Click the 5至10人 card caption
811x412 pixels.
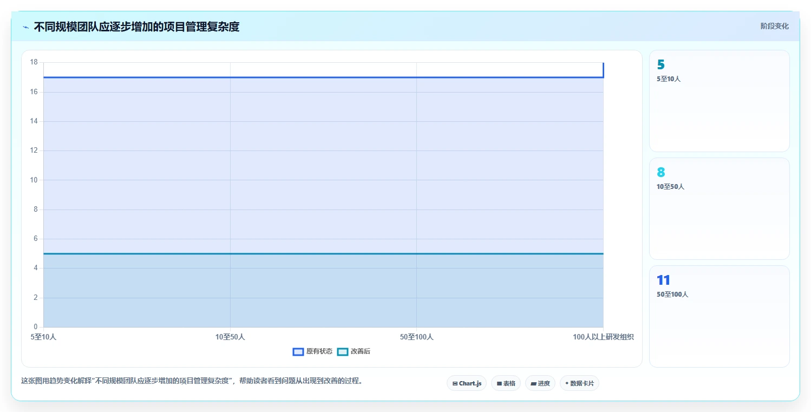(669, 79)
